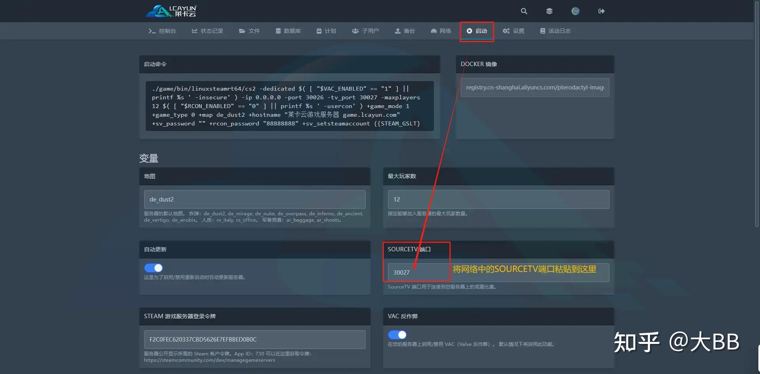
Task: Click the 地图 input showing de_dust2
Action: [x=255, y=199]
